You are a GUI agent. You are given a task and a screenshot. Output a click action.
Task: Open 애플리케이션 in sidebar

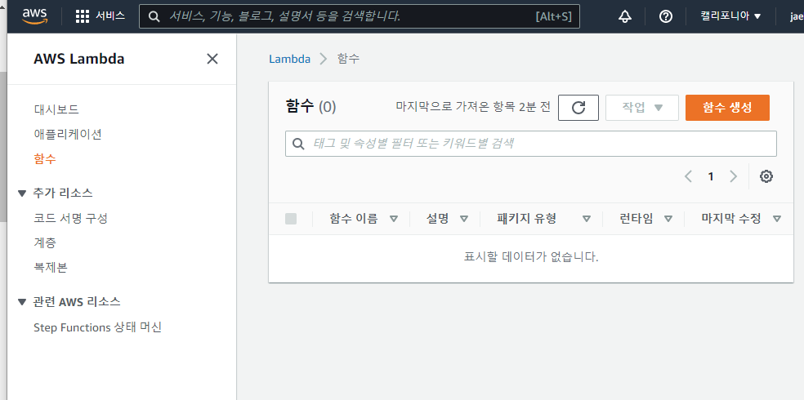pos(68,134)
